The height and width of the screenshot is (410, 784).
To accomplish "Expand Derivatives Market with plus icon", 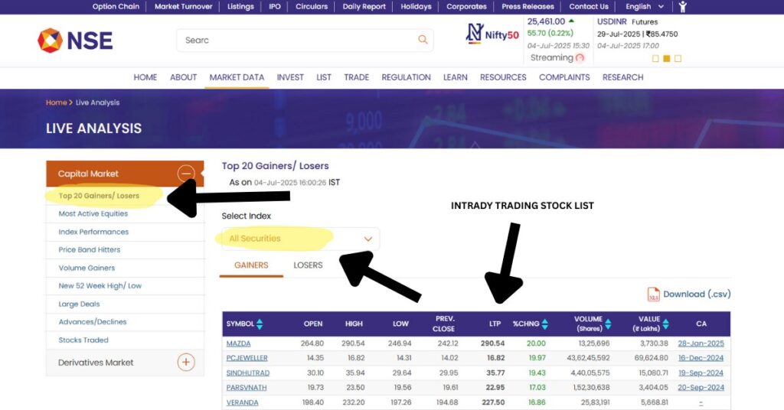I will (186, 362).
